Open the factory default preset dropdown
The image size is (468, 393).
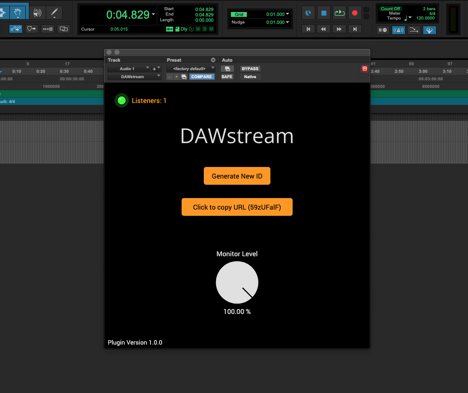click(x=190, y=68)
